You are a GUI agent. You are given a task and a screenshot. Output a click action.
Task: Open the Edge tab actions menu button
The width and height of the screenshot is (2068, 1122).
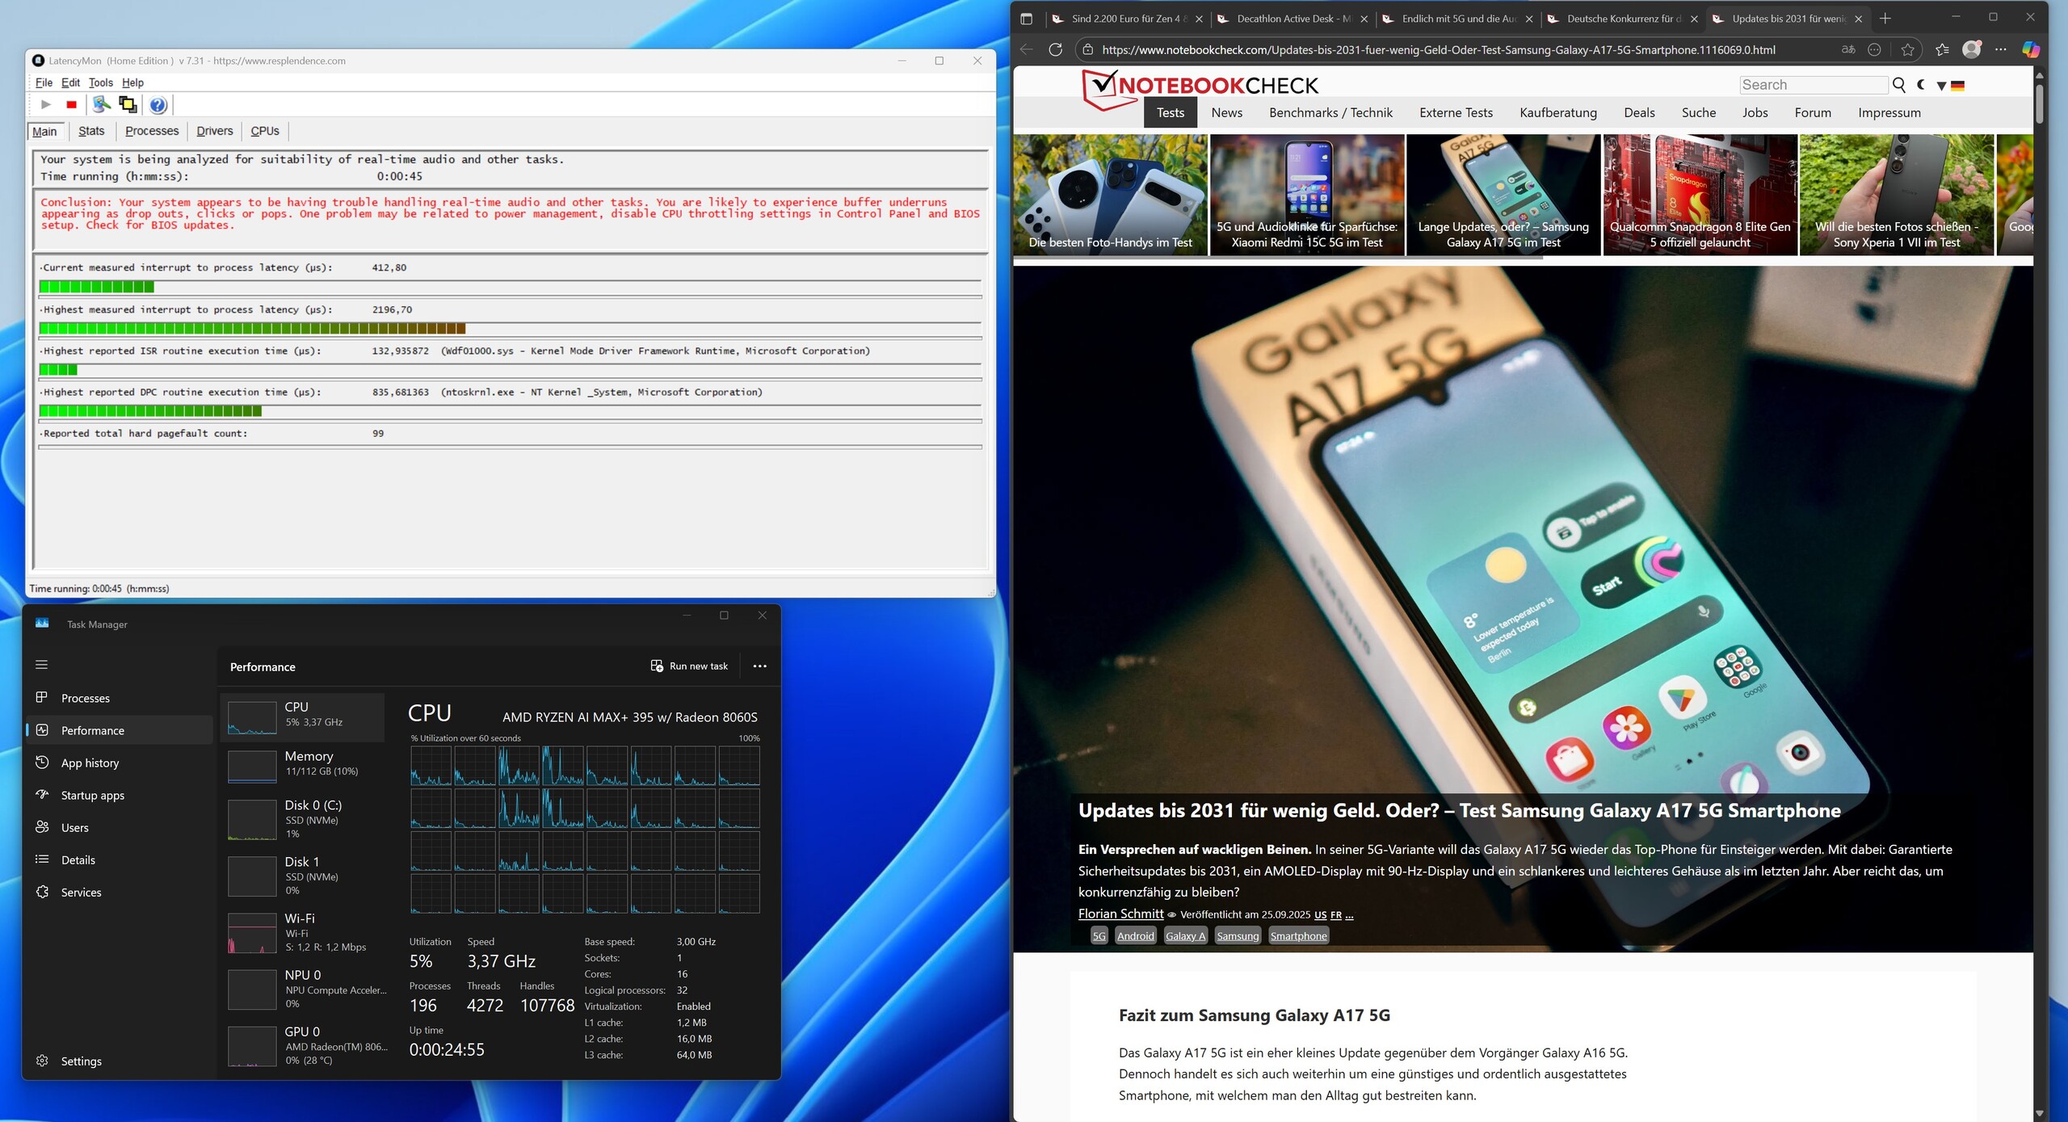click(1026, 19)
